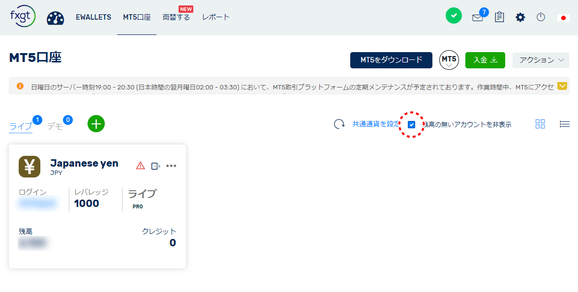The image size is (578, 292).
Task: Click the maintenance notice text
Action: [292, 88]
